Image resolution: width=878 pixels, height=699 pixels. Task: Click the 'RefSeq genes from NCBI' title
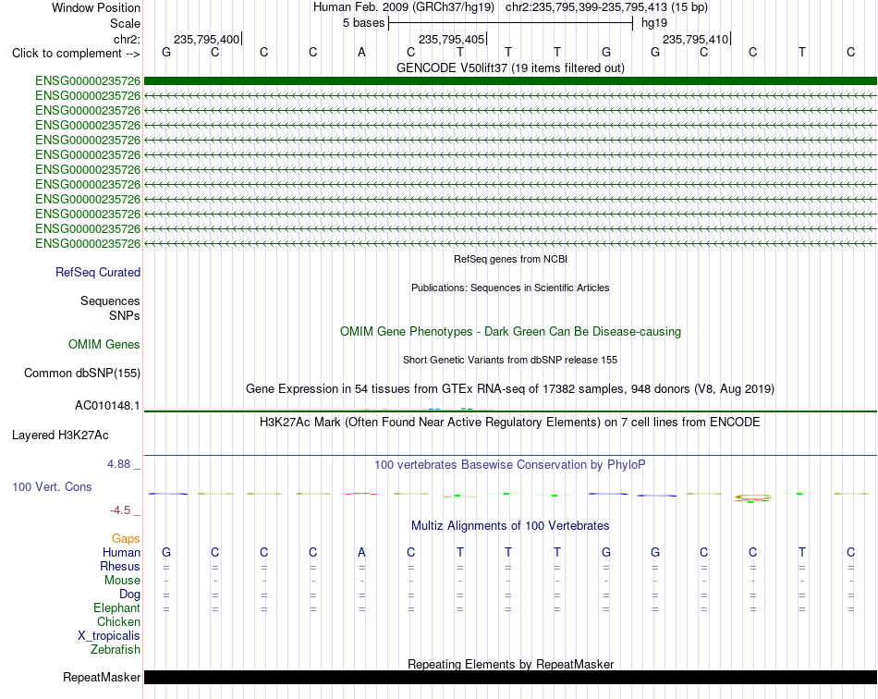point(510,259)
